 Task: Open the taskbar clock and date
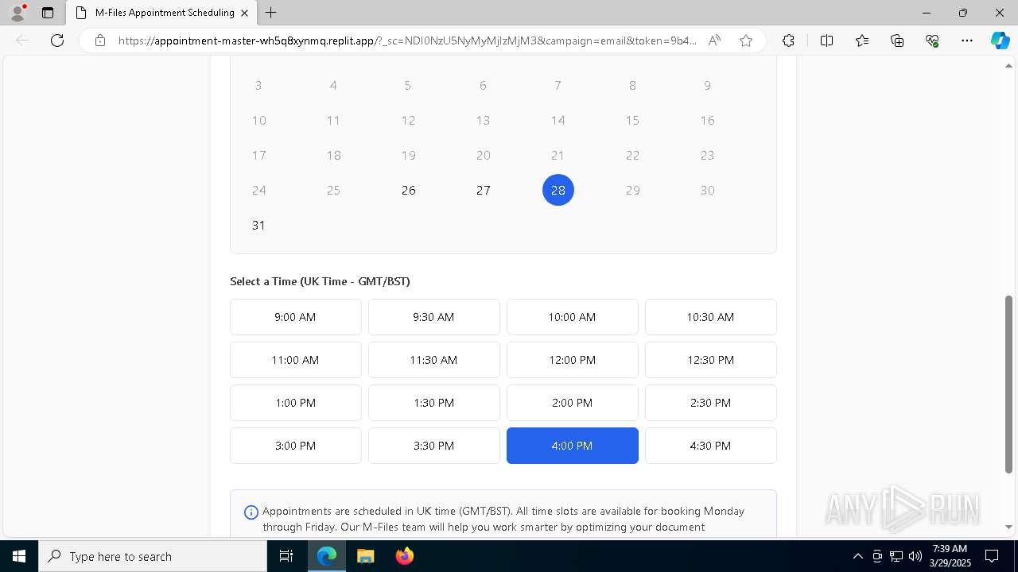coord(950,556)
